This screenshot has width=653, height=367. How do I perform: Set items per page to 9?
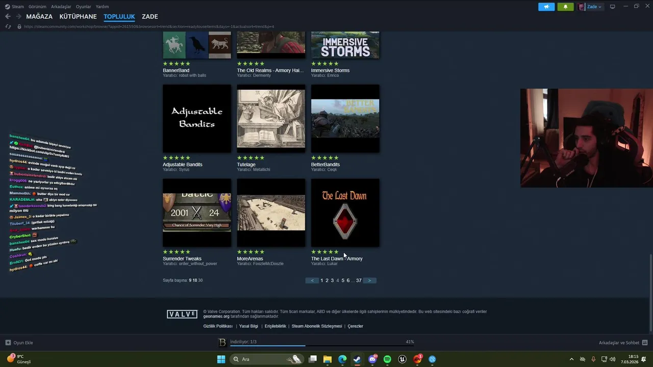tap(190, 280)
